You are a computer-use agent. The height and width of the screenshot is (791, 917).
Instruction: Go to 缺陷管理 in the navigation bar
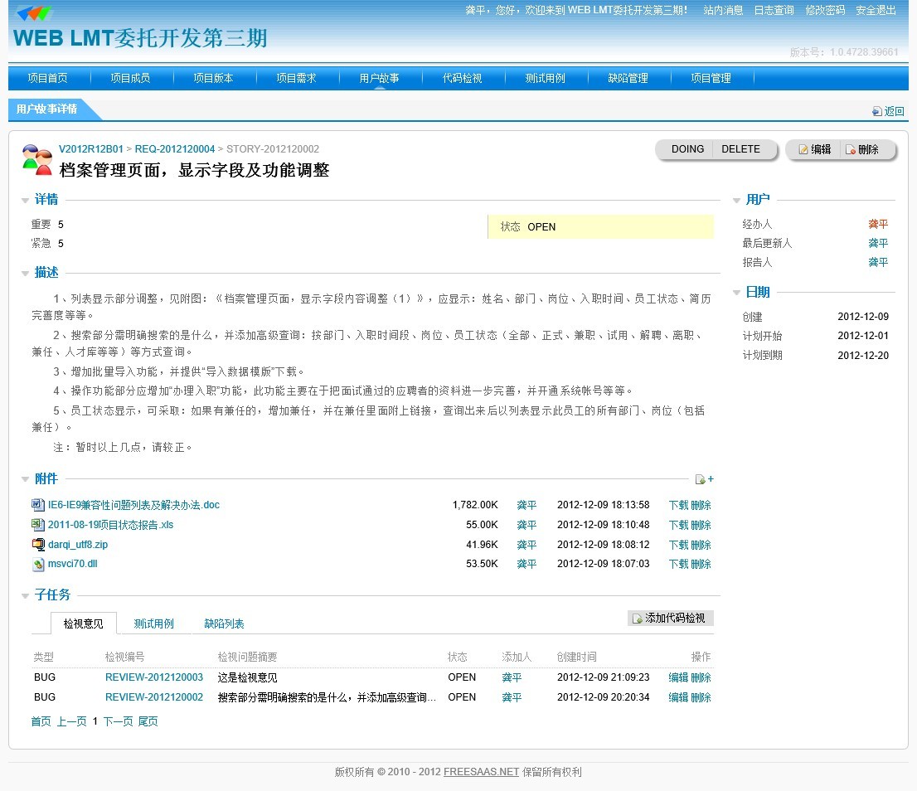(628, 78)
